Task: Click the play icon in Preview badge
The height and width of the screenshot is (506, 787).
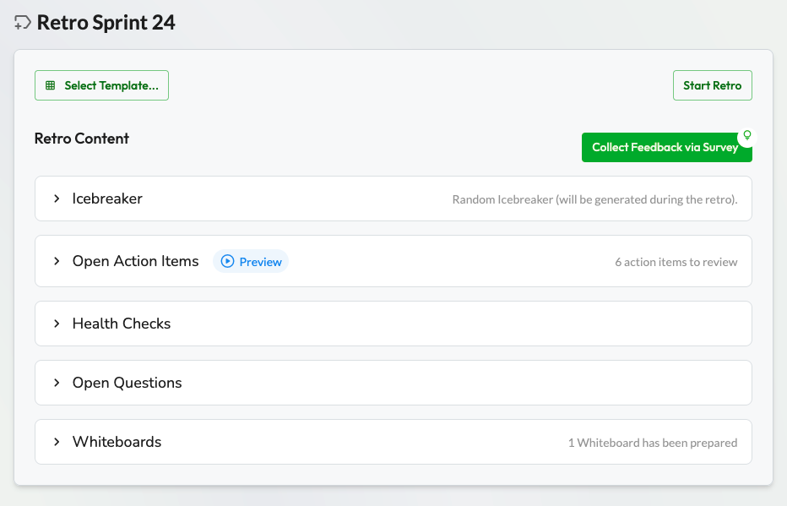Action: click(227, 262)
